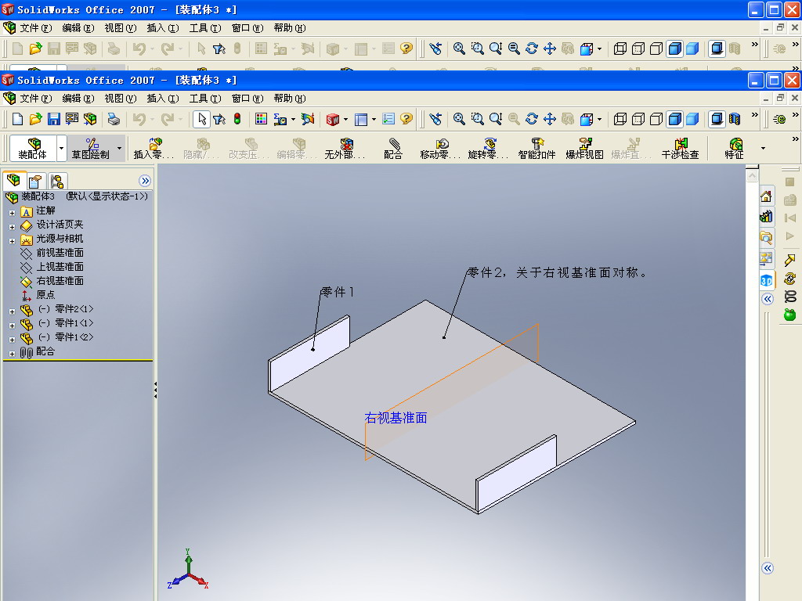
Task: Click Zoom to Fit in back window toolbar
Action: tap(459, 49)
